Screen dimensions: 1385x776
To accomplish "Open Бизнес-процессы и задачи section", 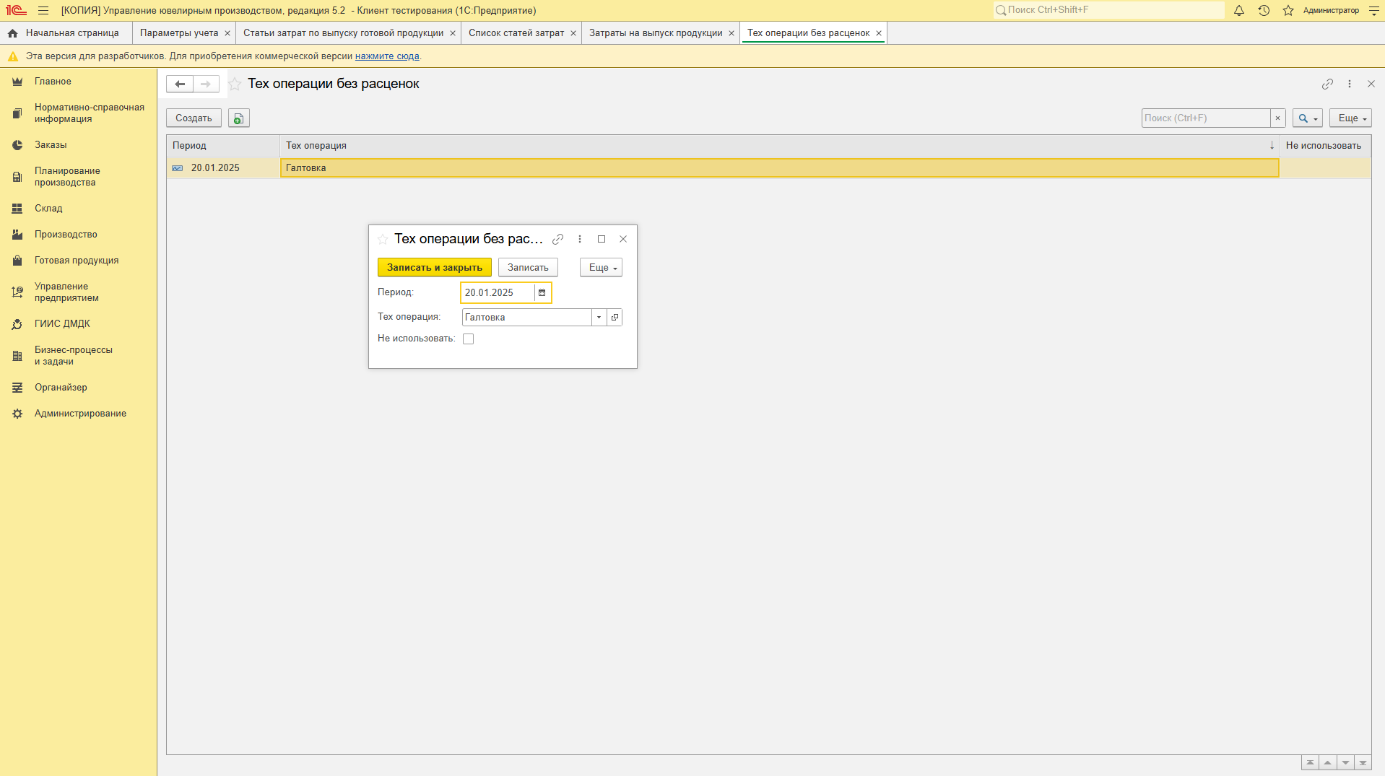I will (78, 356).
